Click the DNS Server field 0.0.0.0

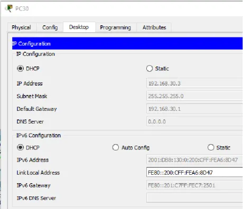coord(194,121)
